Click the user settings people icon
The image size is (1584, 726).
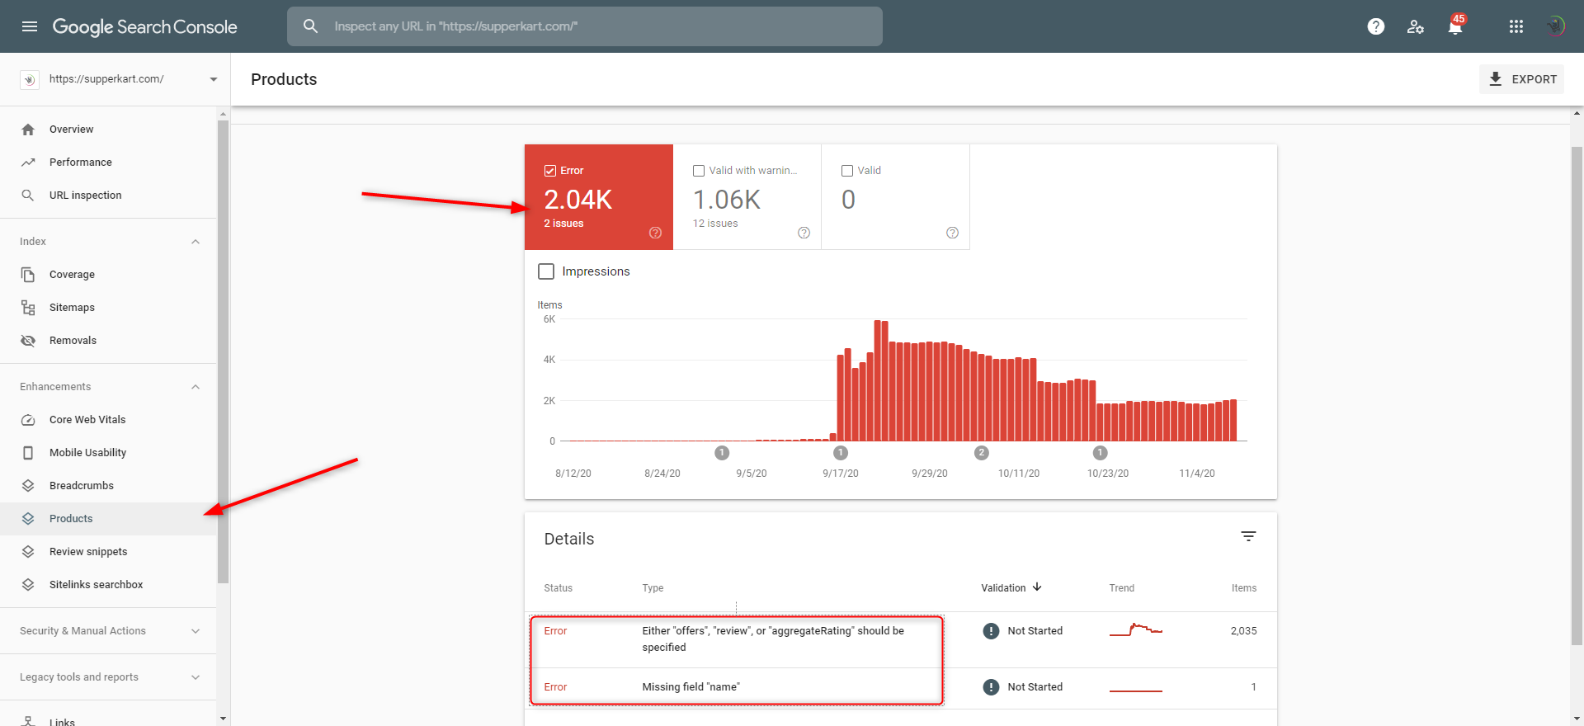click(1416, 26)
